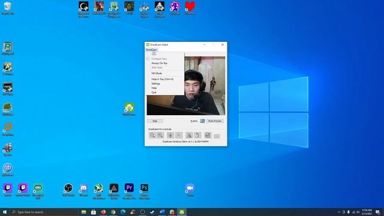Click zoom in magnifier in Pro Controls
The width and height of the screenshot is (384, 216).
pyautogui.click(x=160, y=135)
